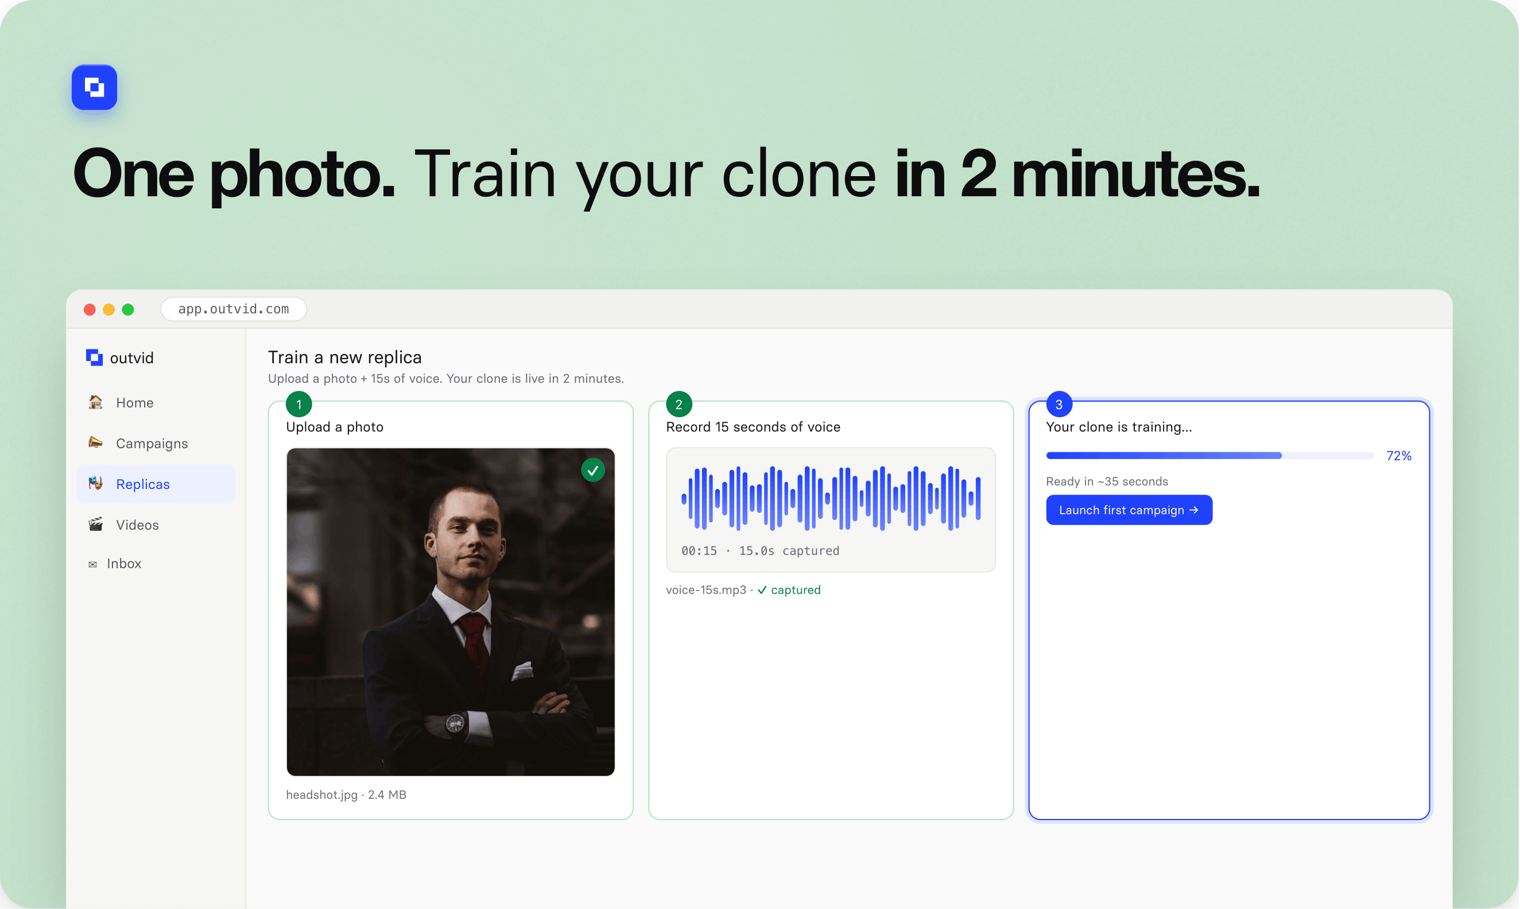
Task: Click the training progress bar
Action: [1211, 456]
